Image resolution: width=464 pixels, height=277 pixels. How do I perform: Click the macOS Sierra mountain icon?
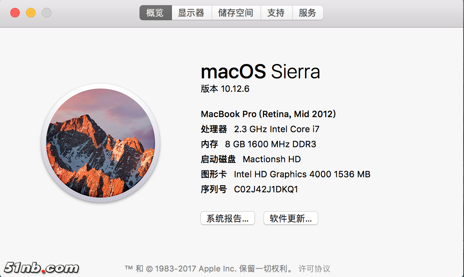pyautogui.click(x=100, y=143)
